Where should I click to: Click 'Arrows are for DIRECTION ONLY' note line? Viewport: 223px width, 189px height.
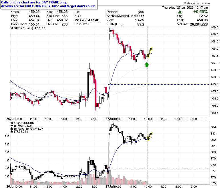48,6
